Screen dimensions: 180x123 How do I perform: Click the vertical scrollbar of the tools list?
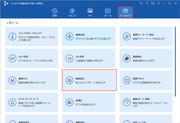click(175, 62)
